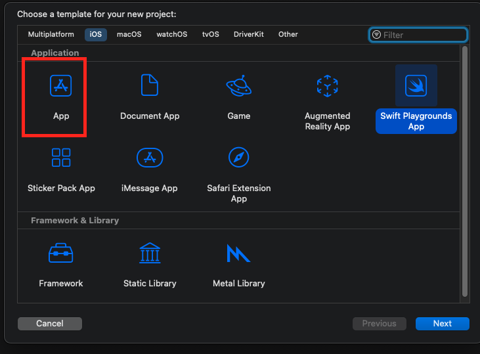Choose the Game template saucer icon
Image resolution: width=480 pixels, height=354 pixels.
click(239, 85)
